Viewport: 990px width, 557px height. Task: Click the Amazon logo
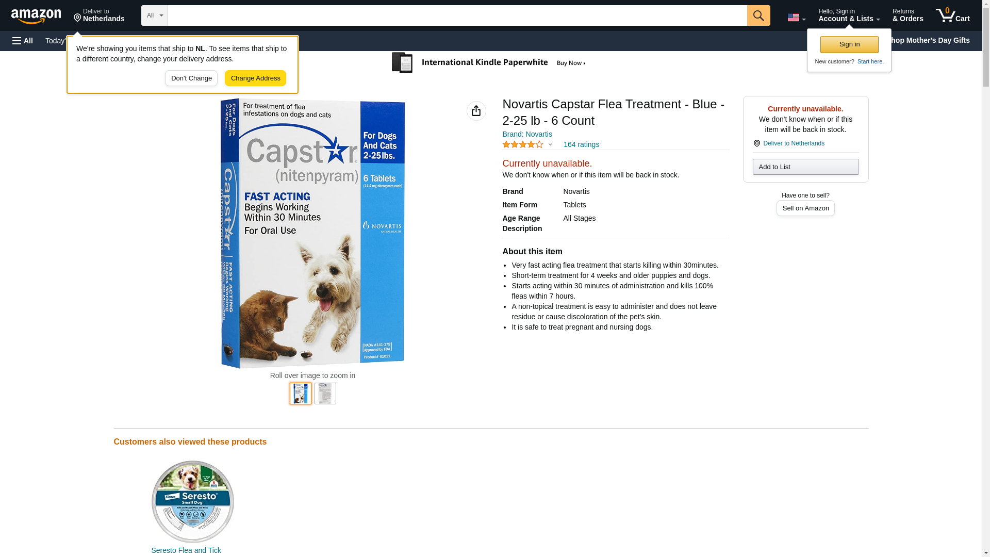[36, 16]
